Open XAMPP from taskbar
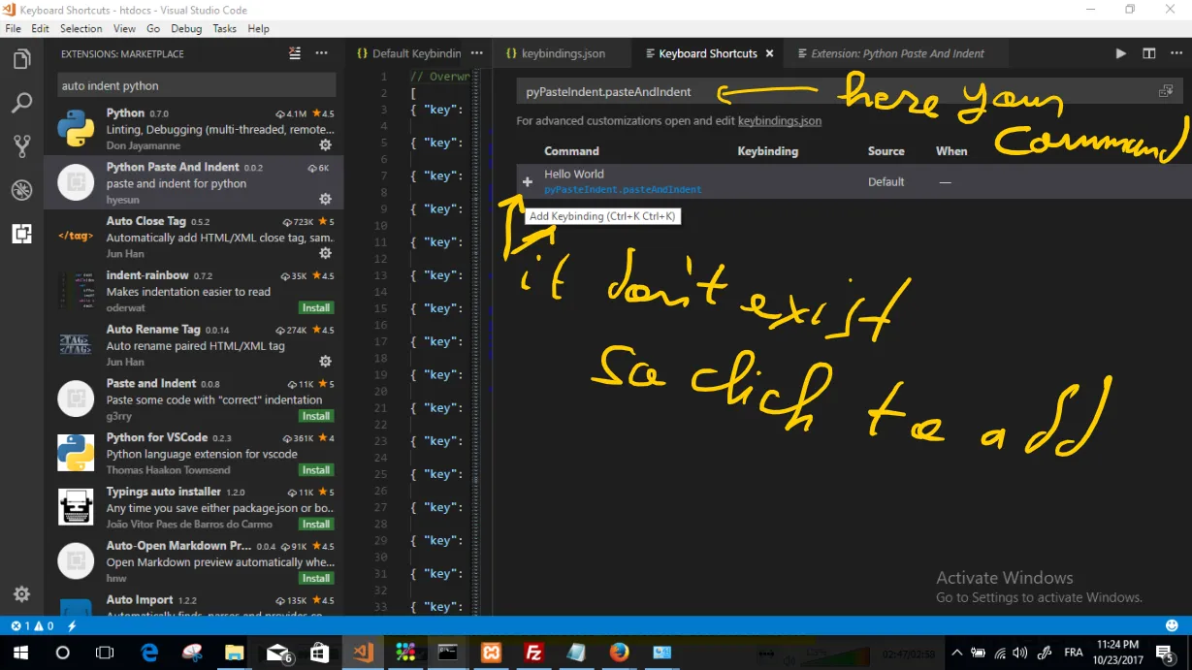This screenshot has height=670, width=1192. [491, 653]
